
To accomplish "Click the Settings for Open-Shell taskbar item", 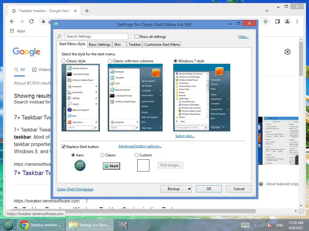I will point(90,225).
